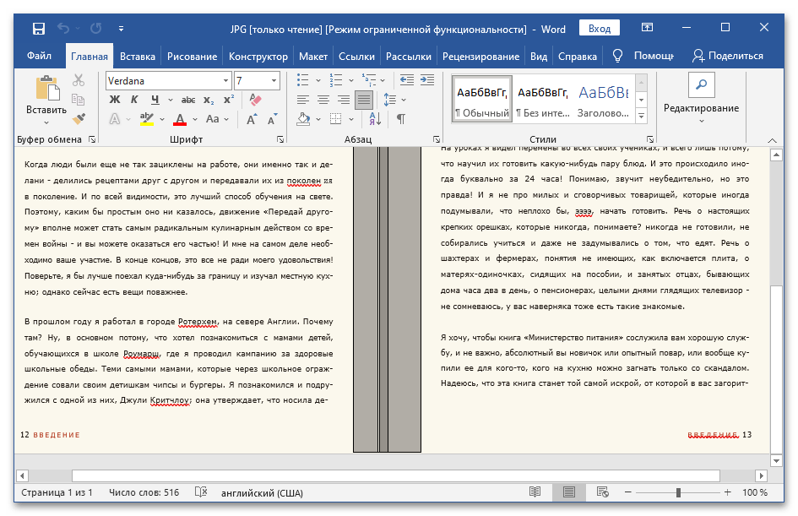Expand the Вставить paste options arrow

click(x=46, y=122)
